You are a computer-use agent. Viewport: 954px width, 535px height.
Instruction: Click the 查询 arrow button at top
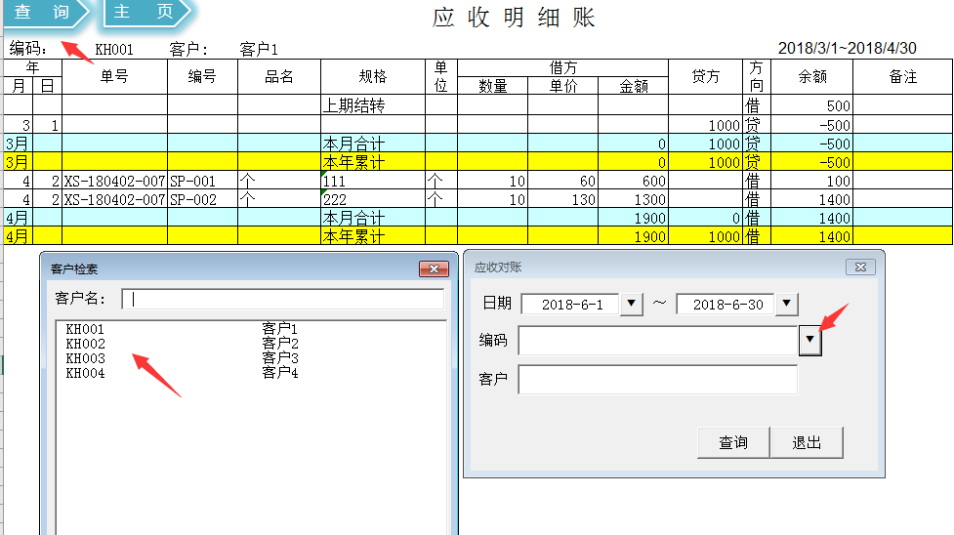click(46, 12)
